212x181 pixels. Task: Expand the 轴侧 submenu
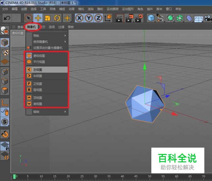click(47, 112)
